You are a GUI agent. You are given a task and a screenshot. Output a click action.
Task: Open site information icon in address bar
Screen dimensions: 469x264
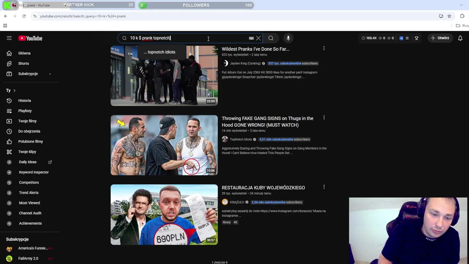[x=35, y=16]
